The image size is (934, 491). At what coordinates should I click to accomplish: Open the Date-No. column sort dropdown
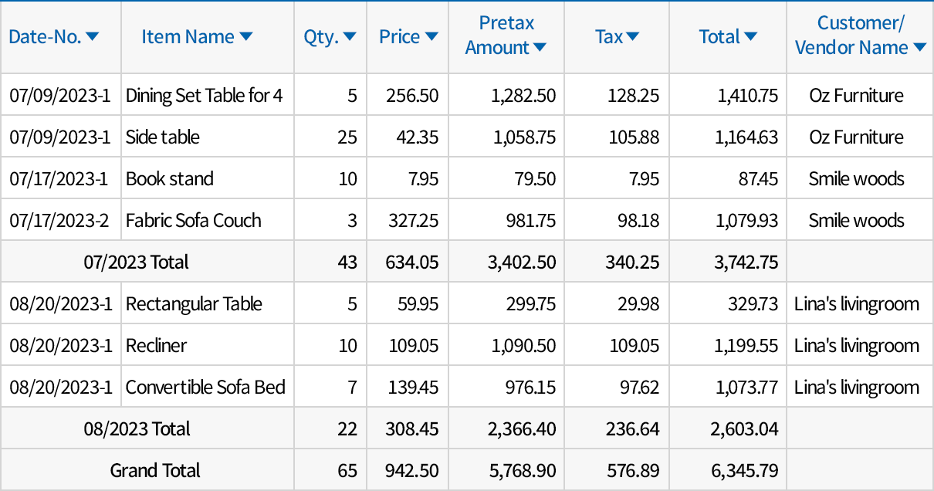pos(93,35)
